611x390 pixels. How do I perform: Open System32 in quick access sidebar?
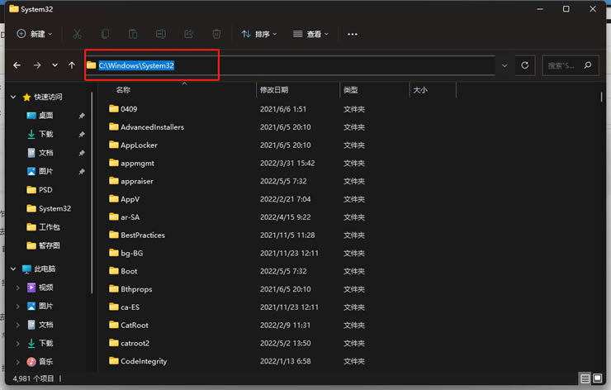(49, 209)
